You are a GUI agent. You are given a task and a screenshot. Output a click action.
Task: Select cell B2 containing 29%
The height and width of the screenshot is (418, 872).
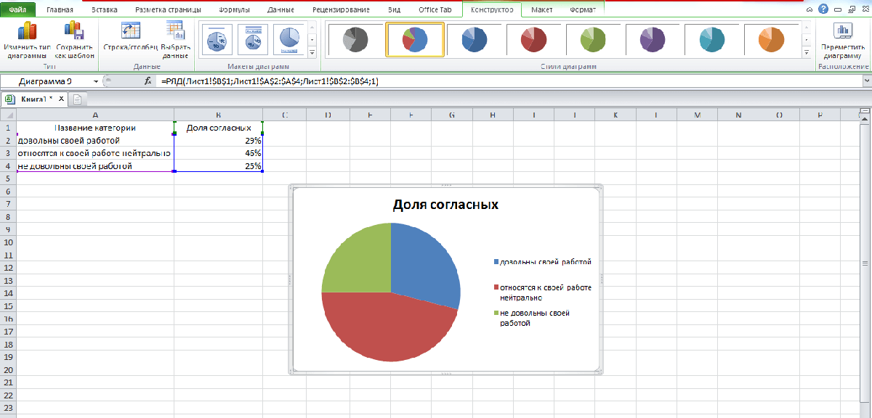(218, 141)
